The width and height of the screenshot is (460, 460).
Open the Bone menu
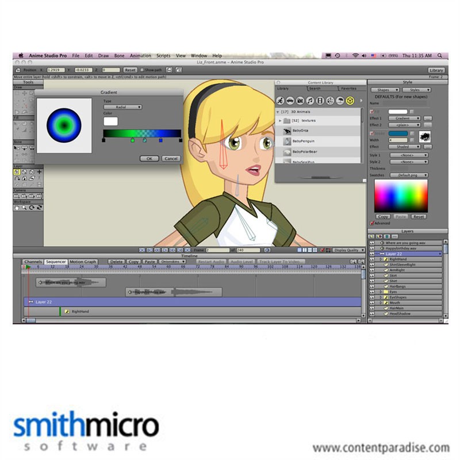click(119, 56)
